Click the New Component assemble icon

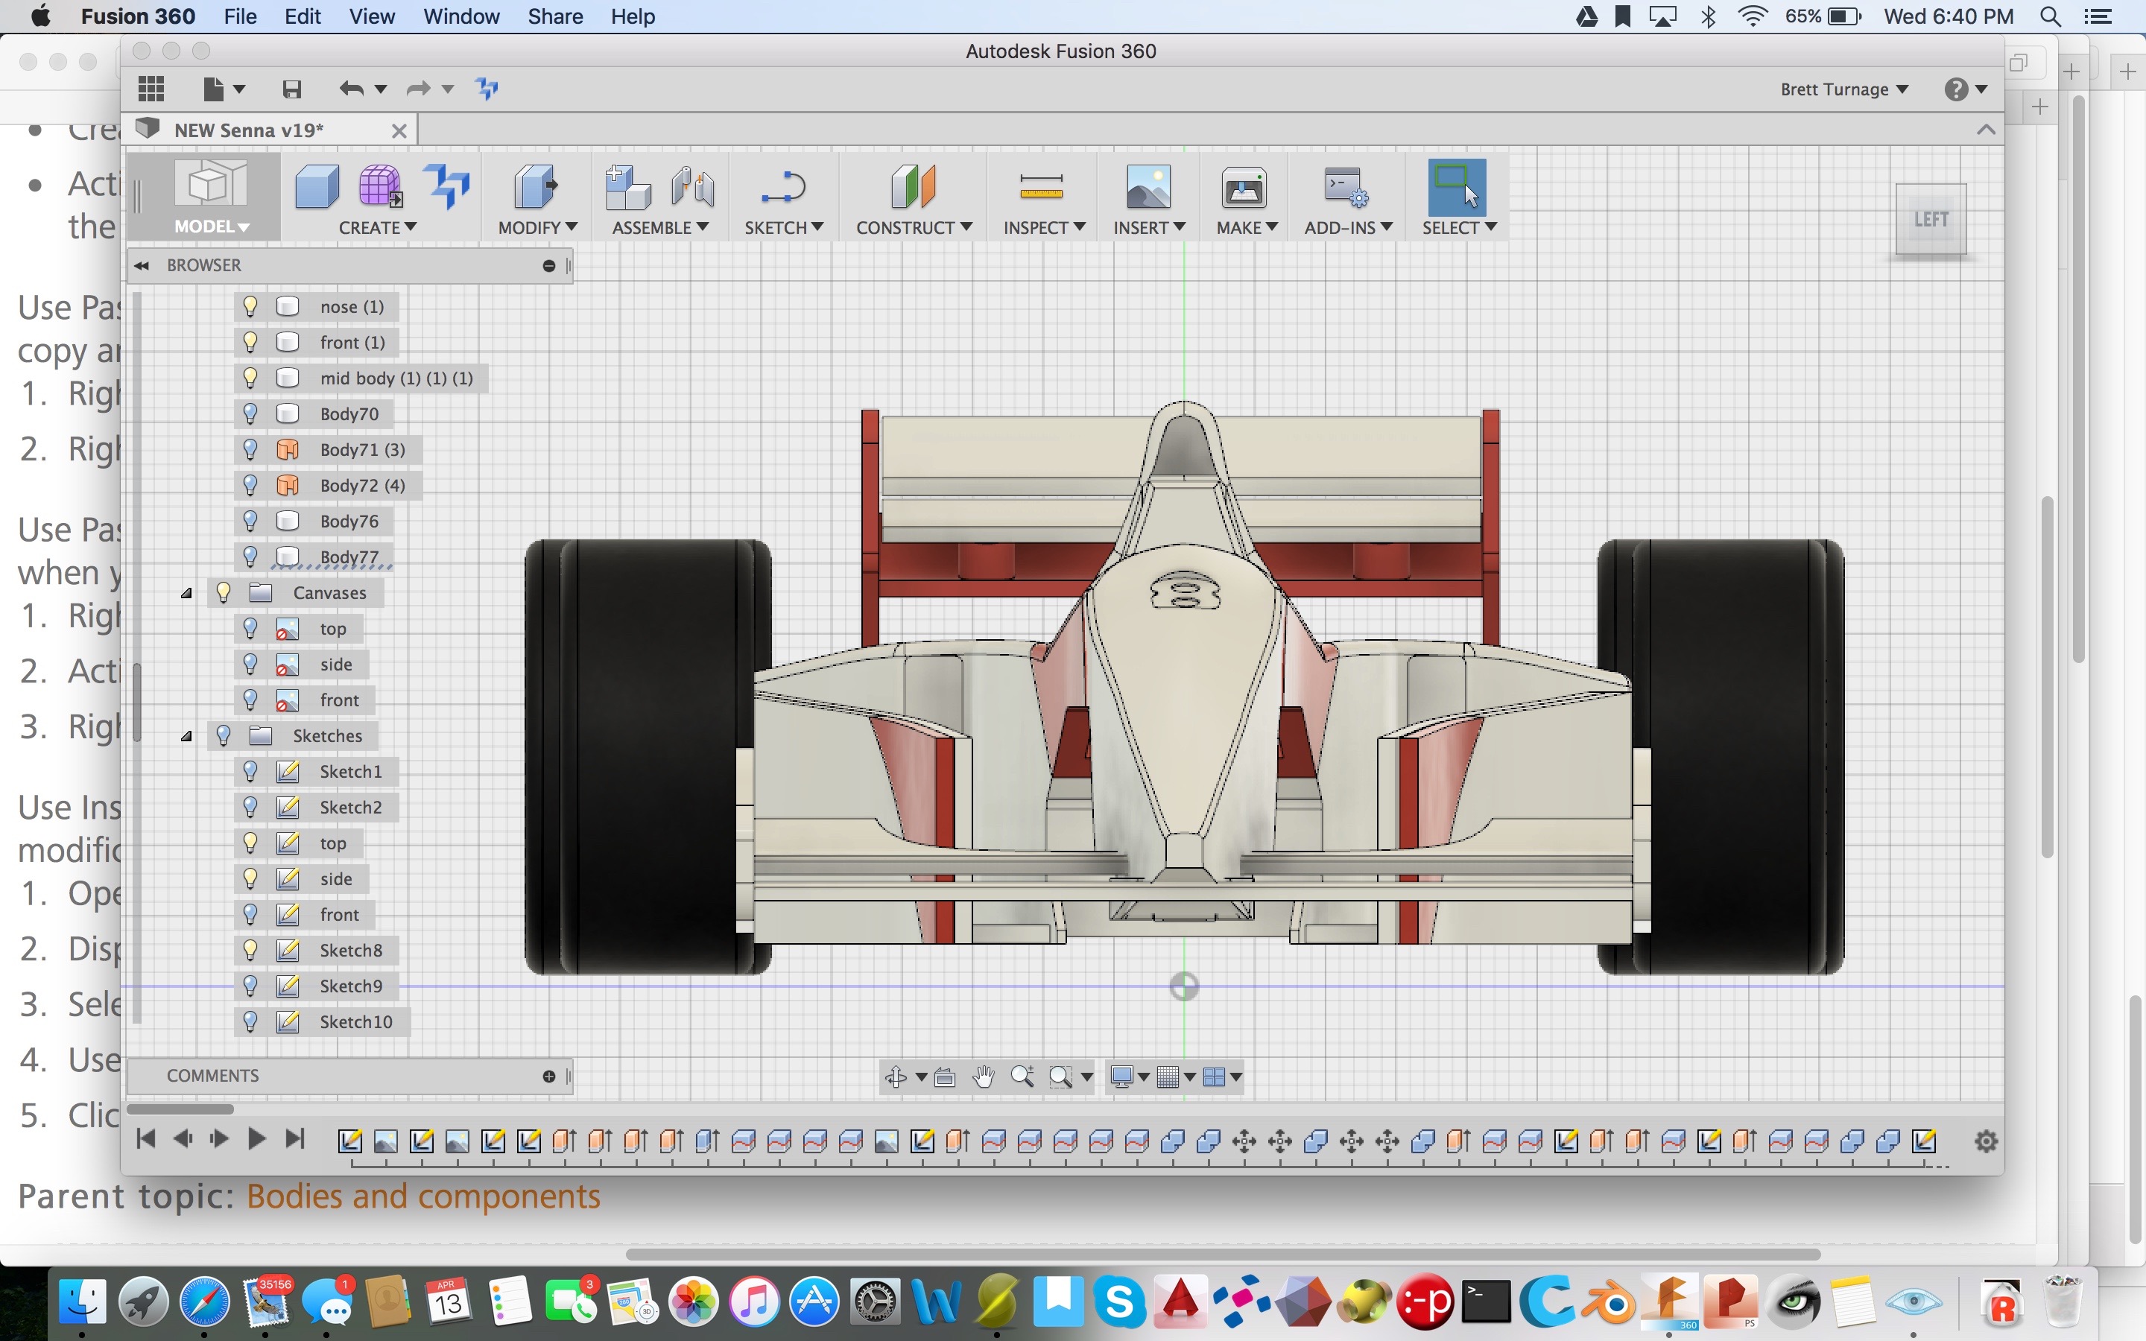tap(627, 186)
